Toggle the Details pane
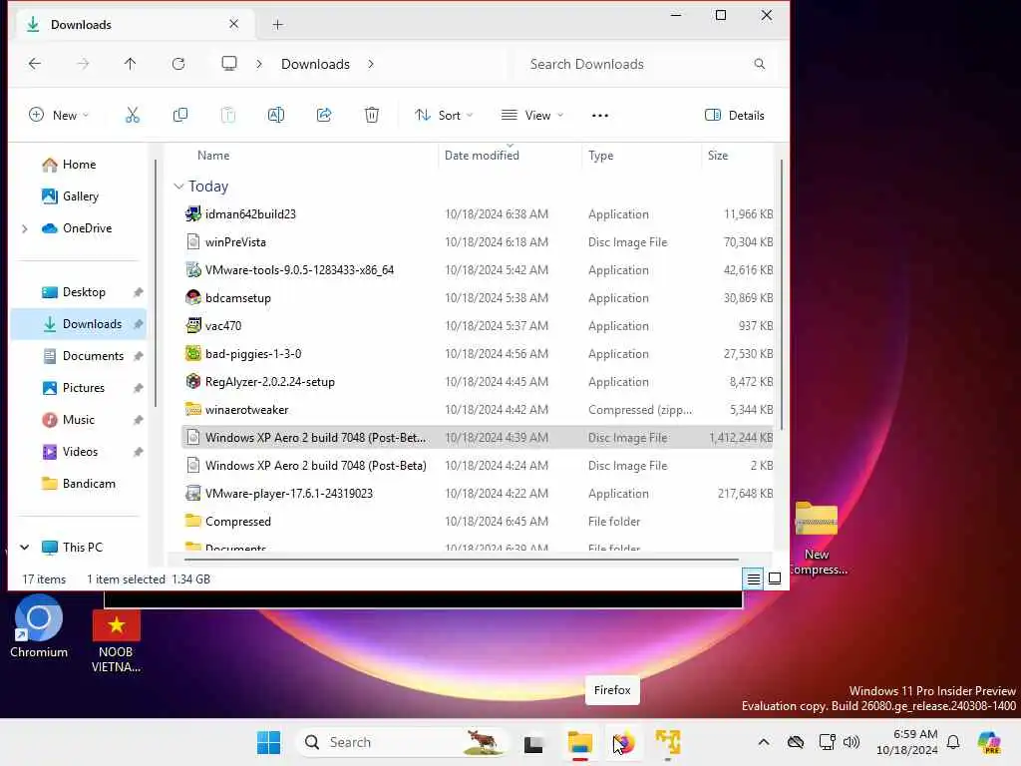Image resolution: width=1021 pixels, height=766 pixels. [x=735, y=116]
